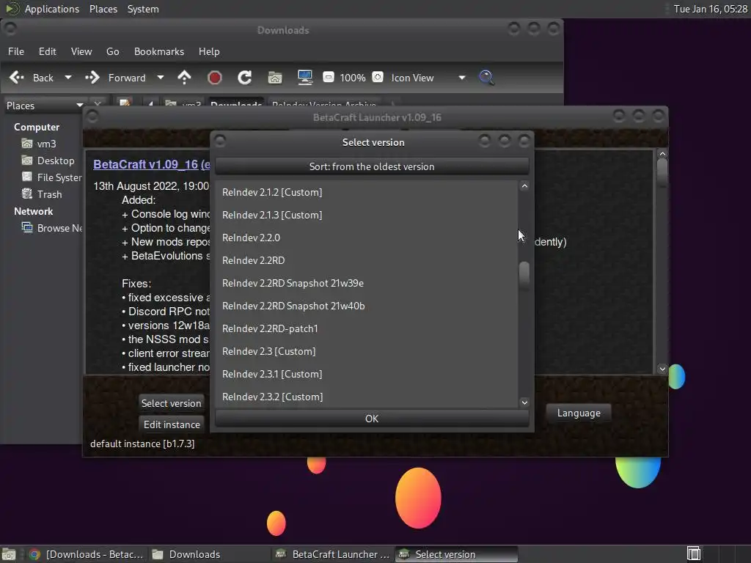Click the version list scrollbar thumb
The image size is (751, 563).
(x=524, y=274)
